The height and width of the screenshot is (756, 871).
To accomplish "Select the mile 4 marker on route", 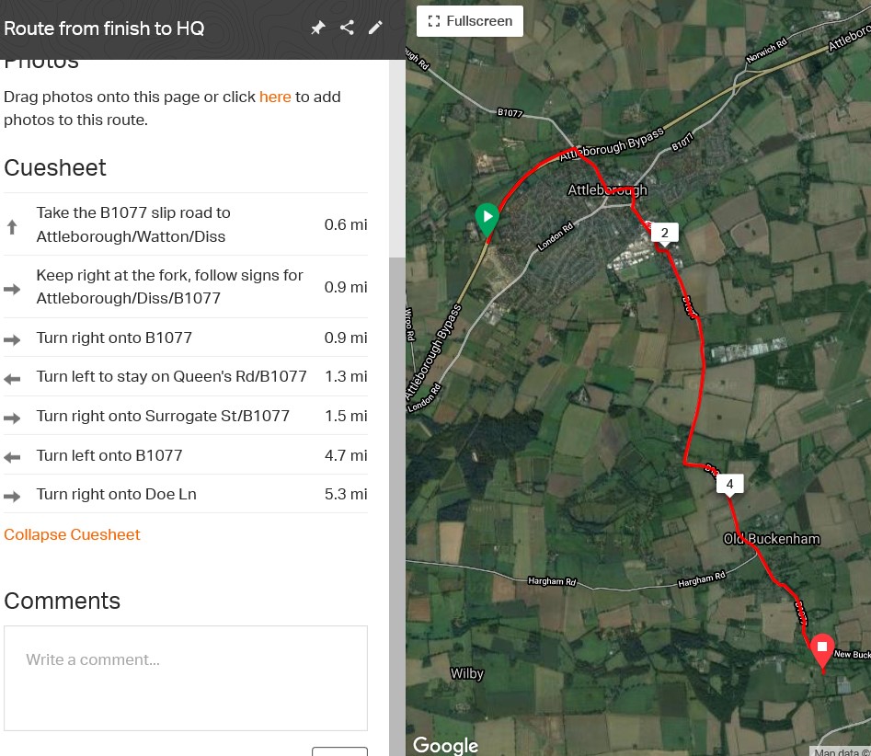I will tap(730, 485).
